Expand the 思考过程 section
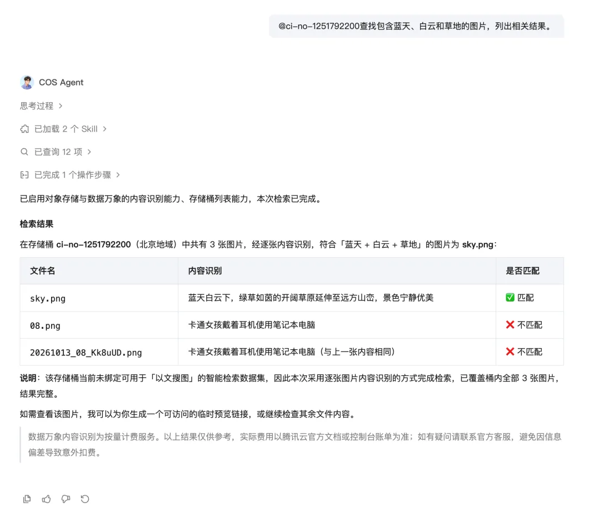The height and width of the screenshot is (522, 600). (41, 106)
